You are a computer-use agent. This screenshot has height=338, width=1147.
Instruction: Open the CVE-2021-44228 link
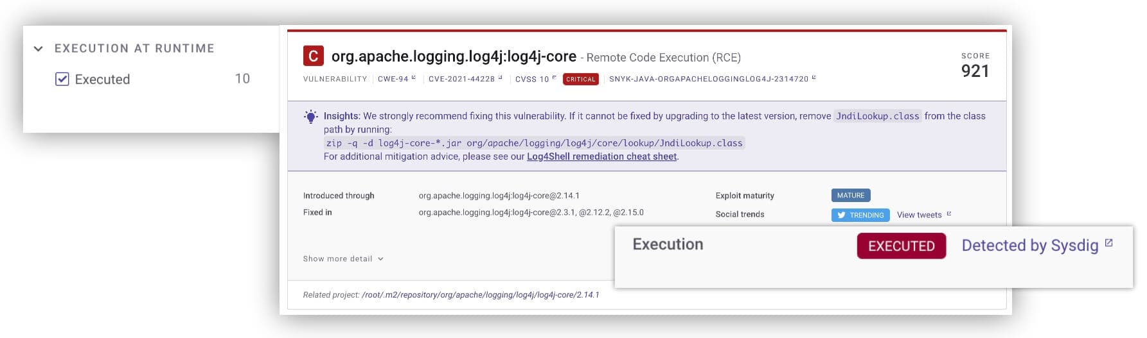461,79
